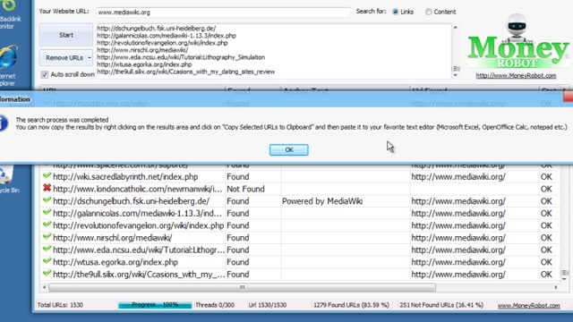Click Powered by MediaWiki anchor text cell
573x322 pixels.
click(322, 201)
